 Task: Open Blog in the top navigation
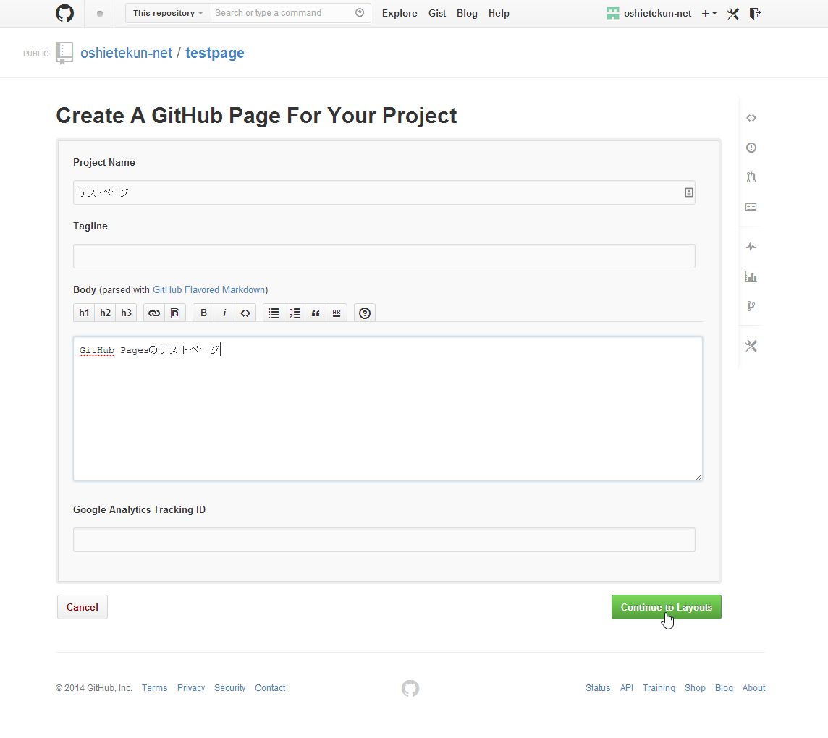point(467,14)
